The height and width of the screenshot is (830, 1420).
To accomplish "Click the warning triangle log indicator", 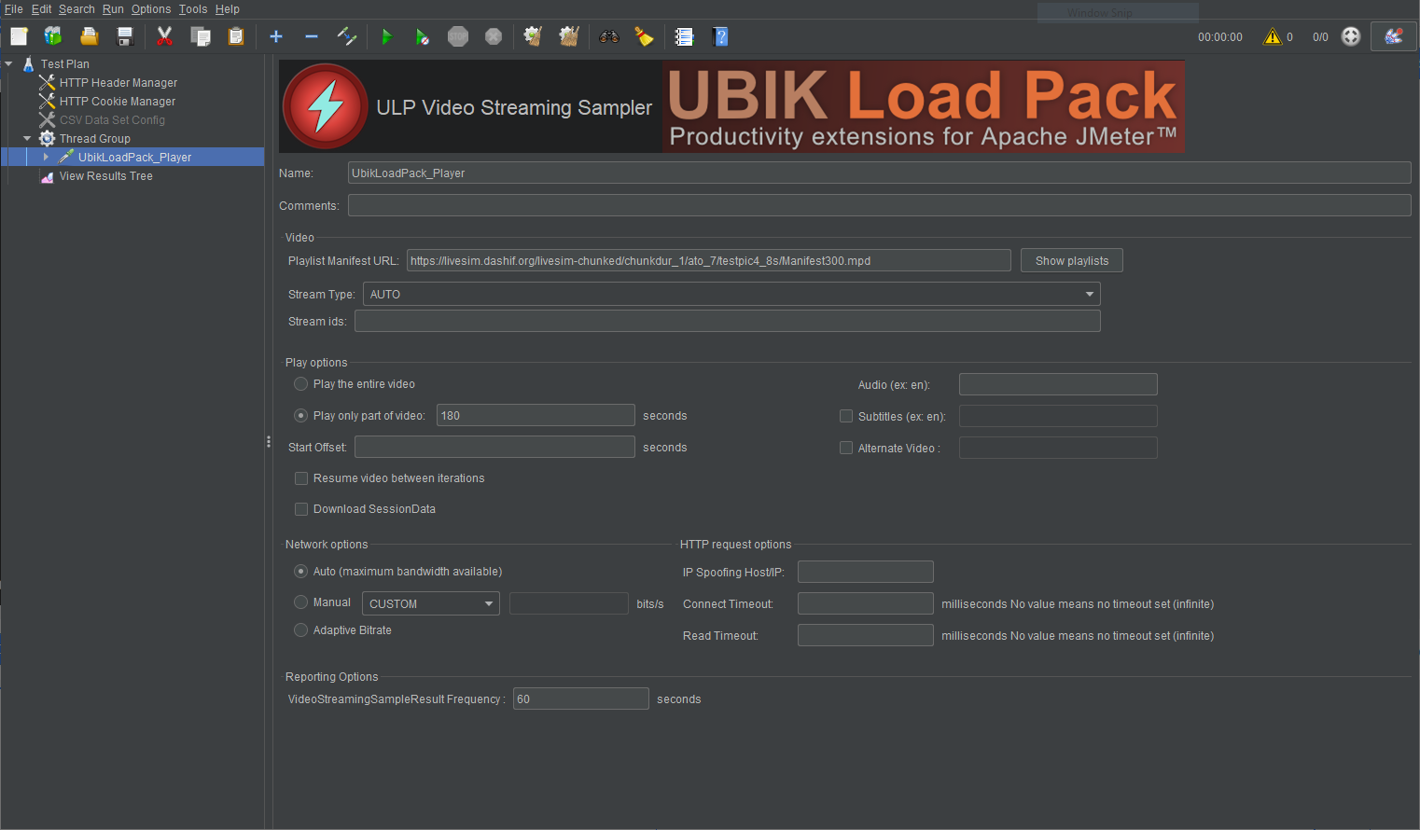I will tap(1273, 36).
